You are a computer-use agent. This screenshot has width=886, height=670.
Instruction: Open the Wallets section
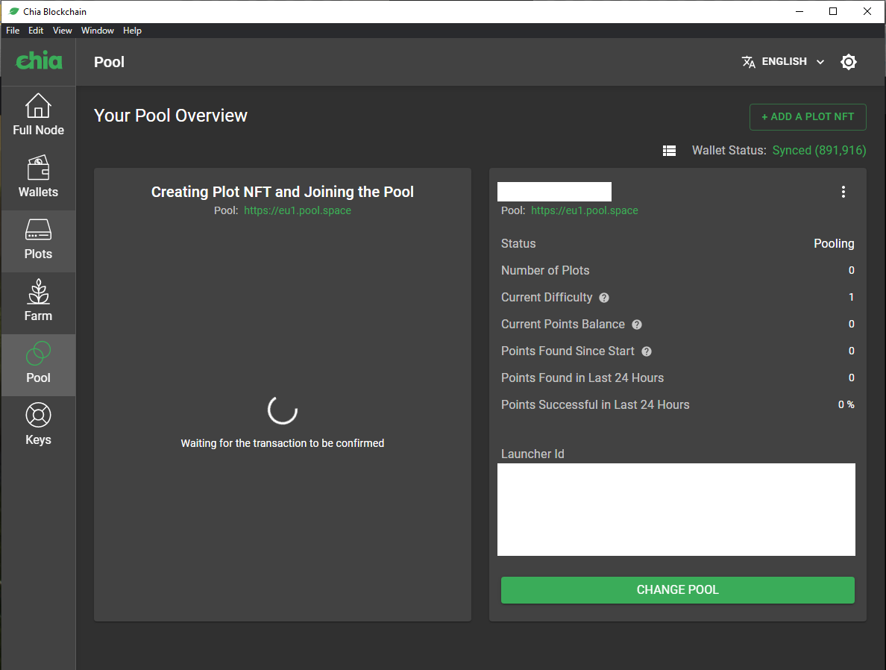39,176
